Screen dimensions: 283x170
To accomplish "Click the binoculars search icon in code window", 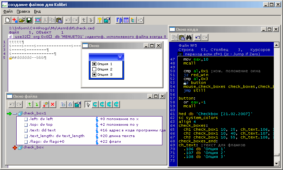I will (x=189, y=38).
